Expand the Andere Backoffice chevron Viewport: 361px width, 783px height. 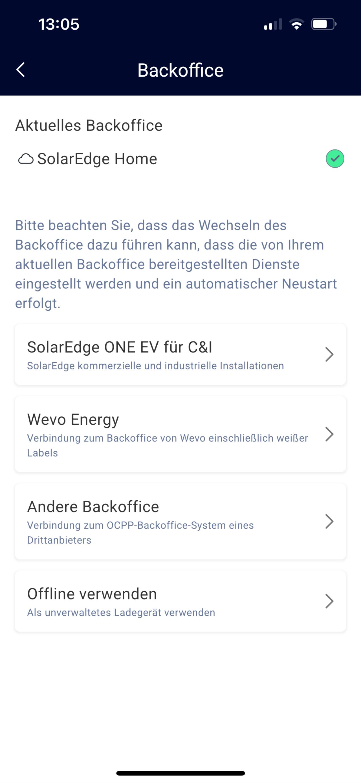(x=329, y=521)
